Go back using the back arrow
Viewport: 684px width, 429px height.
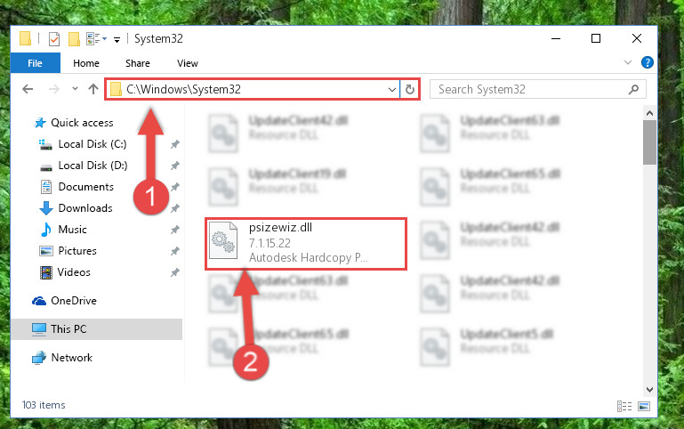(x=28, y=90)
